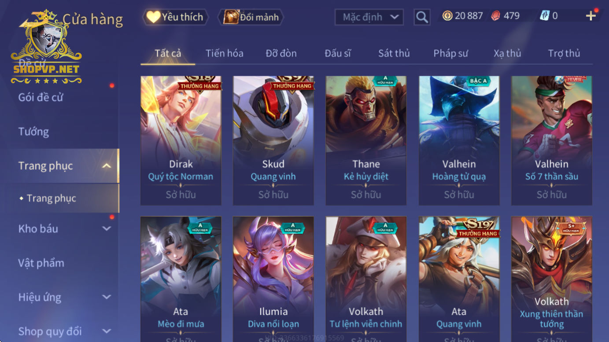
Task: Collapse the Trang phục sidebar section
Action: click(106, 166)
